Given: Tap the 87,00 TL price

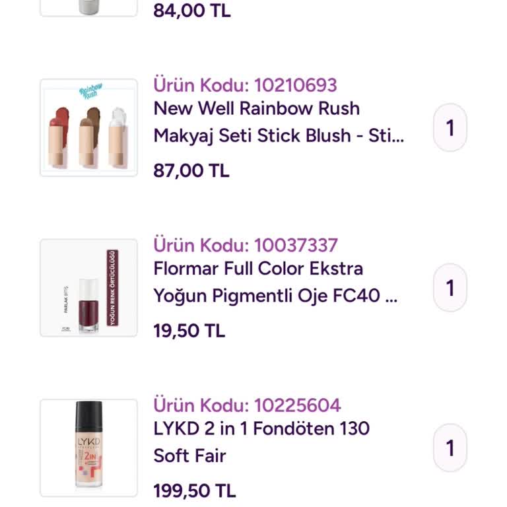Looking at the screenshot, I should pyautogui.click(x=191, y=170).
